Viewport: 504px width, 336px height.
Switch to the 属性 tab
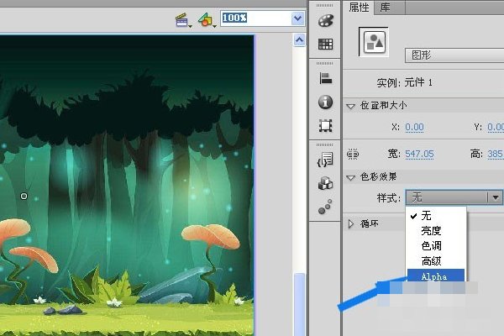coord(359,7)
